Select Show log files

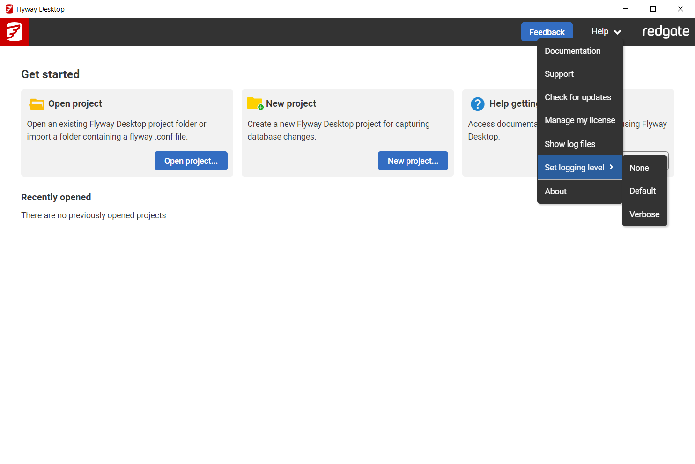point(569,144)
